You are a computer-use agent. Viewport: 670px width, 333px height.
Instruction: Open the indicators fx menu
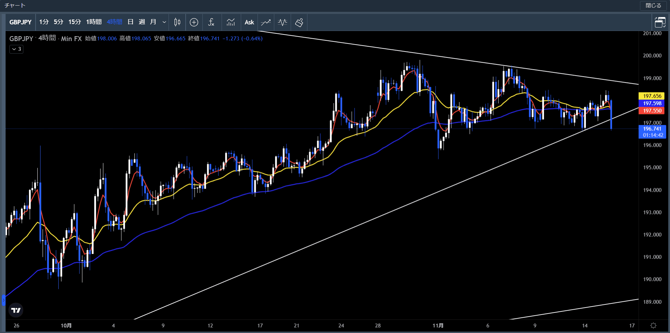[211, 22]
